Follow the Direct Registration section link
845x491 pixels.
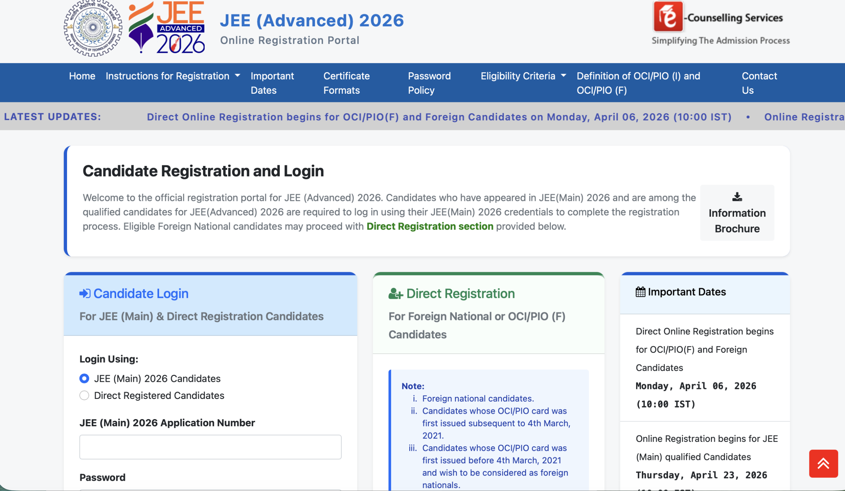pos(430,226)
